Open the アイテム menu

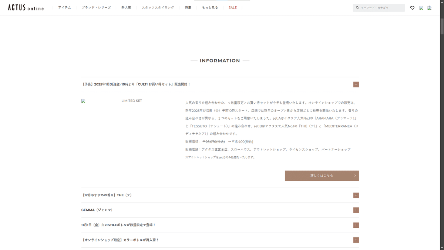point(64,7)
